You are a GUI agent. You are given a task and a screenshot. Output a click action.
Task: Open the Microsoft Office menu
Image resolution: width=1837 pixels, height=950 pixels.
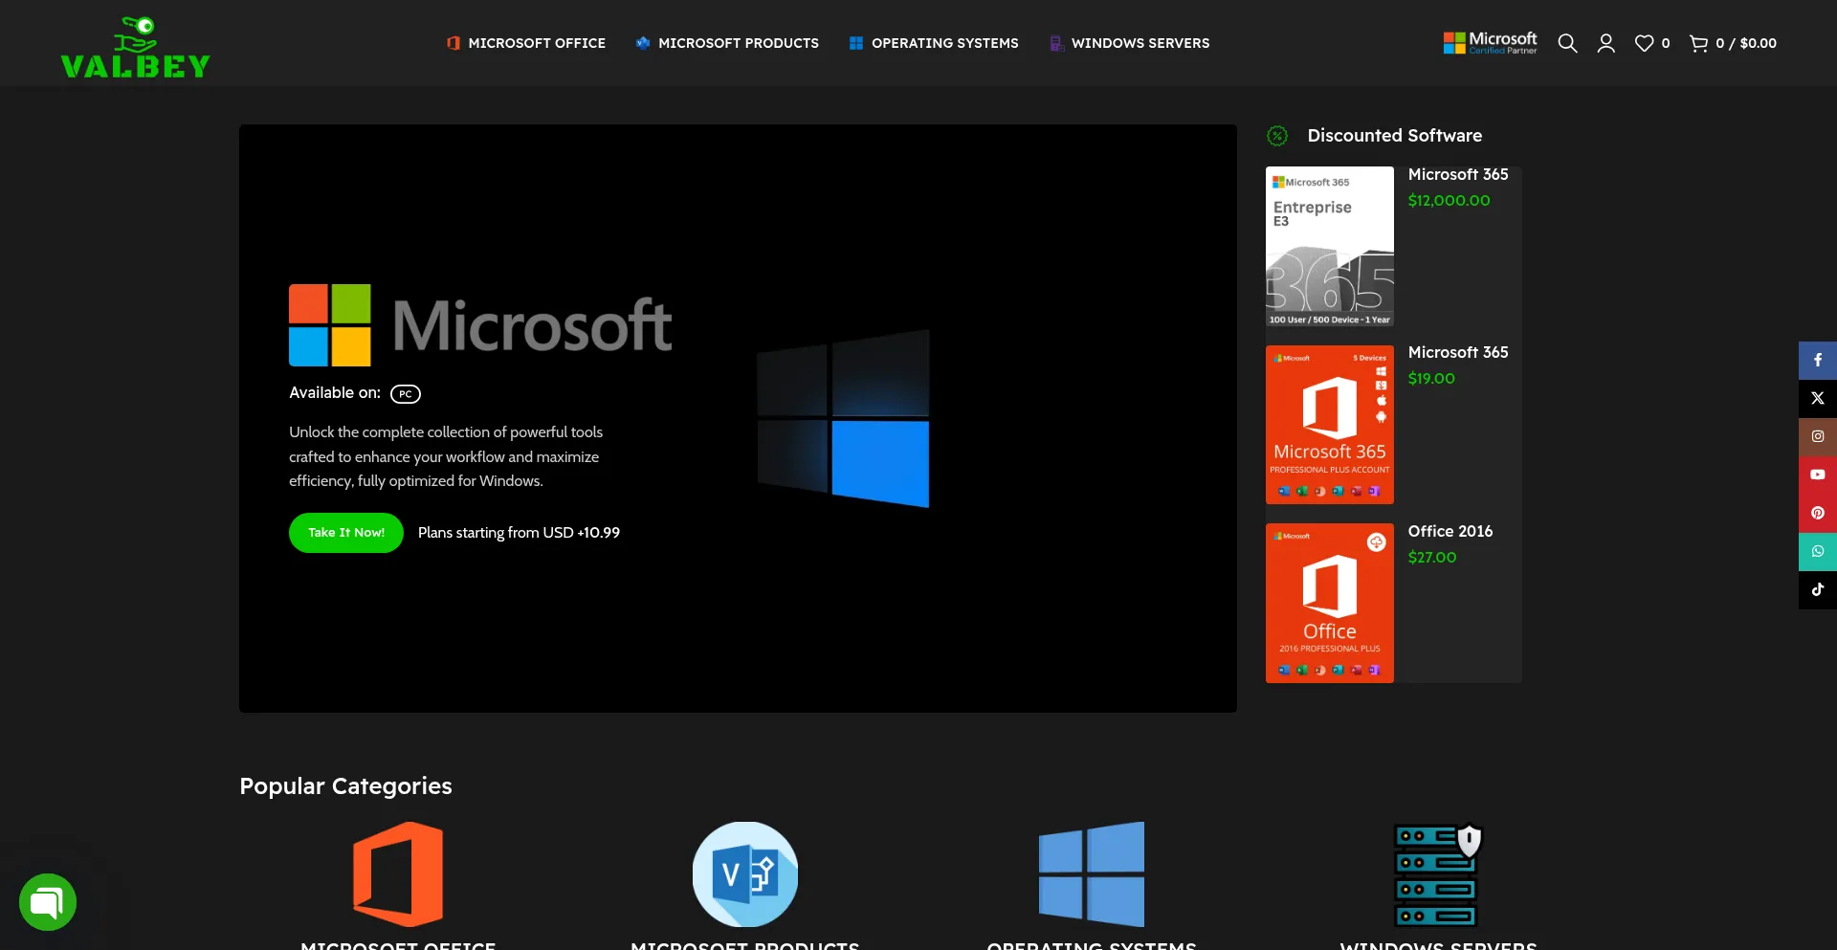525,43
